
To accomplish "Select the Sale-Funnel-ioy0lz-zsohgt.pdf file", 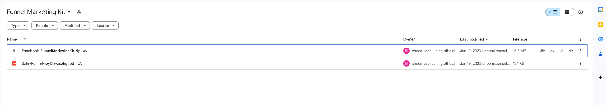I will click(297, 63).
